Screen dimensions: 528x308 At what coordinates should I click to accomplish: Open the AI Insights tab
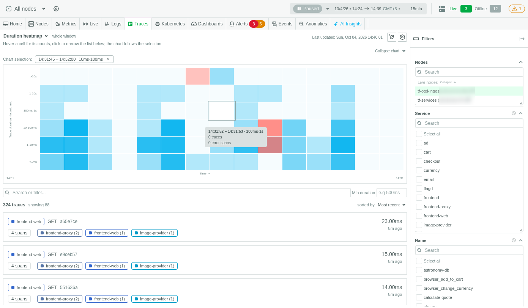pyautogui.click(x=347, y=24)
